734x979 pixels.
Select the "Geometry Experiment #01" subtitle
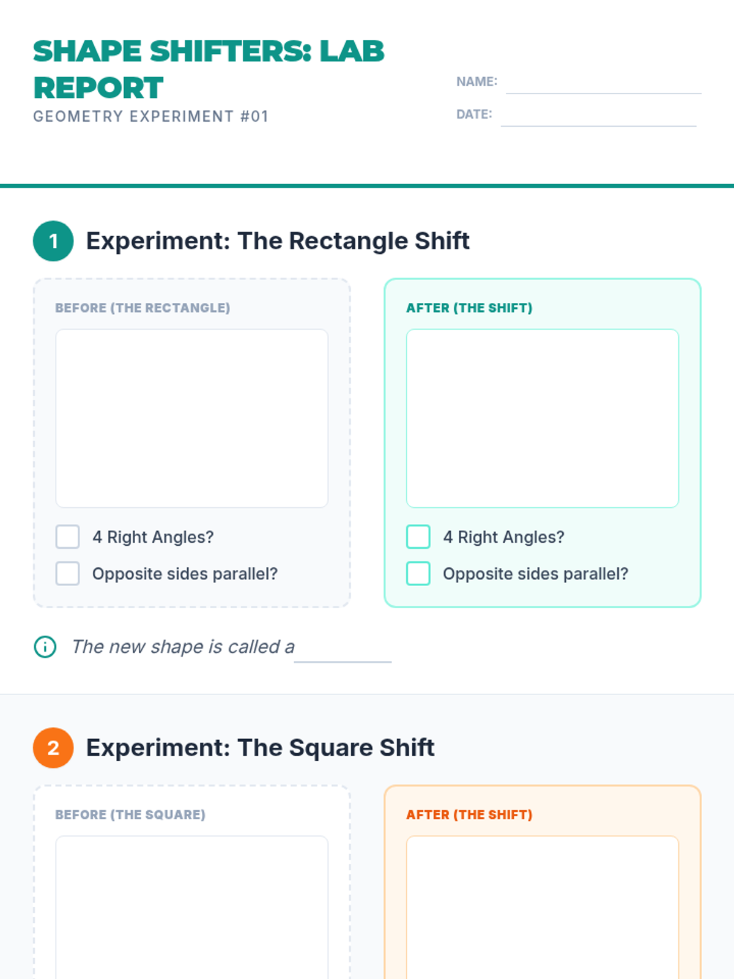point(151,116)
